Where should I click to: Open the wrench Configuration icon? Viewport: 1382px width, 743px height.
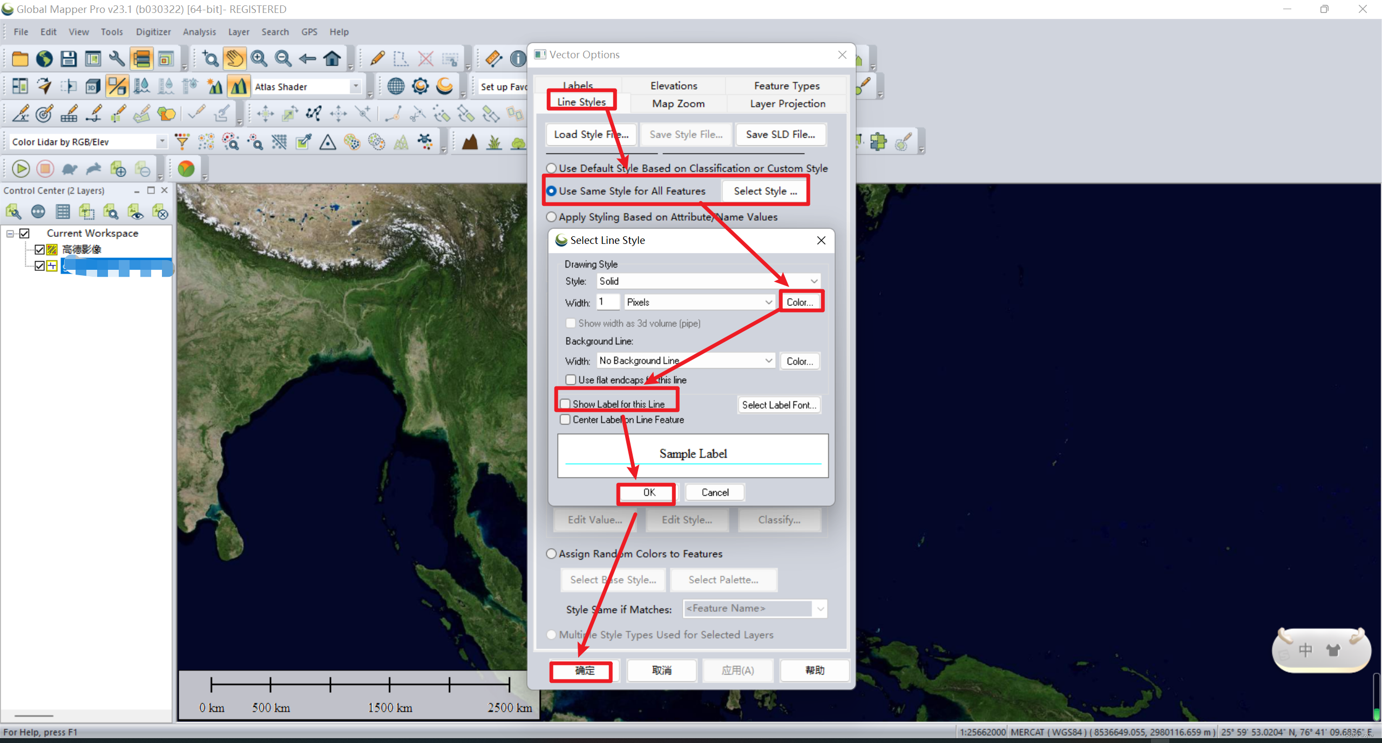click(117, 58)
